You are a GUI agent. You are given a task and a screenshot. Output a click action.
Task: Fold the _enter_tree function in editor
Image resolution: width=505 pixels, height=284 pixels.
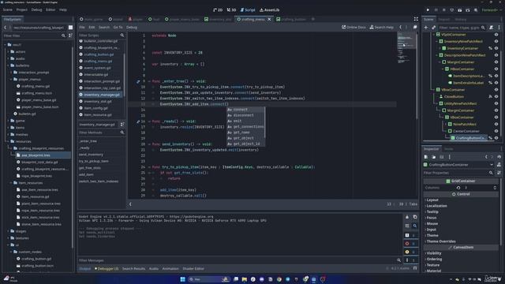[x=149, y=81]
